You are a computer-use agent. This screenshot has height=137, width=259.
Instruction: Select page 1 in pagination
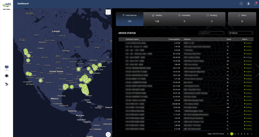pyautogui.click(x=232, y=134)
